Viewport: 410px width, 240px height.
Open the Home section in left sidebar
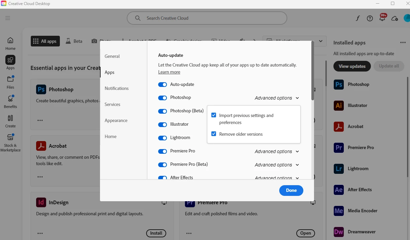(x=10, y=43)
